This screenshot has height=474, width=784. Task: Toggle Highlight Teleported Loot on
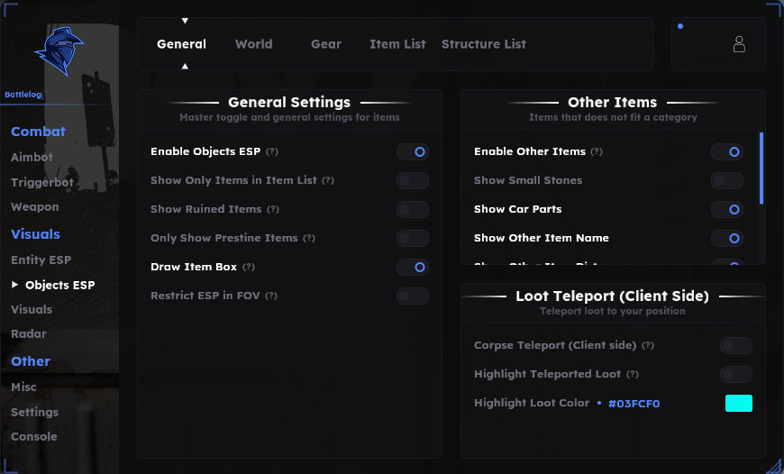736,375
